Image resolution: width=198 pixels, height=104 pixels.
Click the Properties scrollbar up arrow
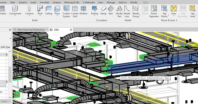click(10, 51)
